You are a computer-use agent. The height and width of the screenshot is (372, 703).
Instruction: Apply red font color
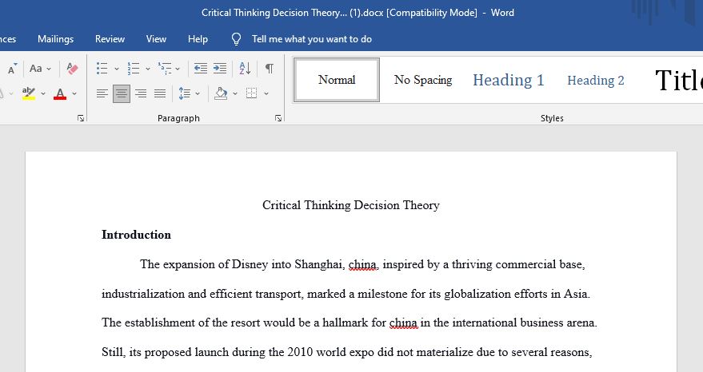60,93
